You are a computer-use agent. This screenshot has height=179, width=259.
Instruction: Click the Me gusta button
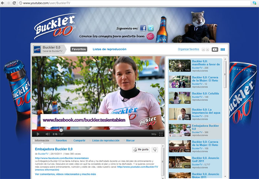[x=141, y=149]
